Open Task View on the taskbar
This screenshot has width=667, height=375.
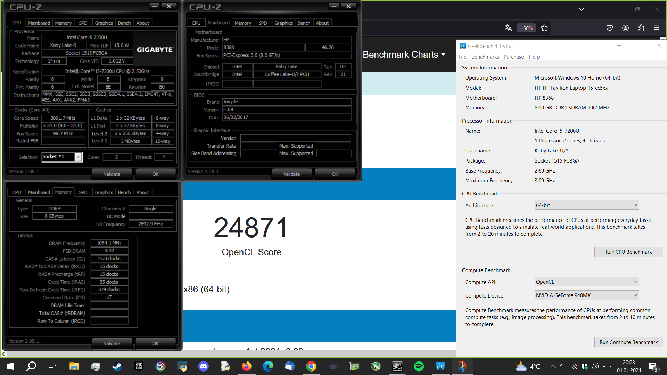pyautogui.click(x=52, y=366)
